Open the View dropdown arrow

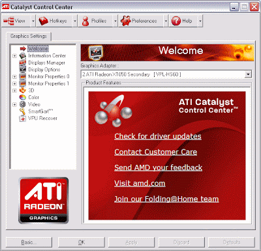pyautogui.click(x=33, y=21)
